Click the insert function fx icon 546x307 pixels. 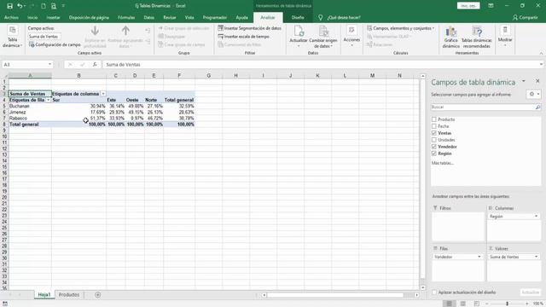95,65
